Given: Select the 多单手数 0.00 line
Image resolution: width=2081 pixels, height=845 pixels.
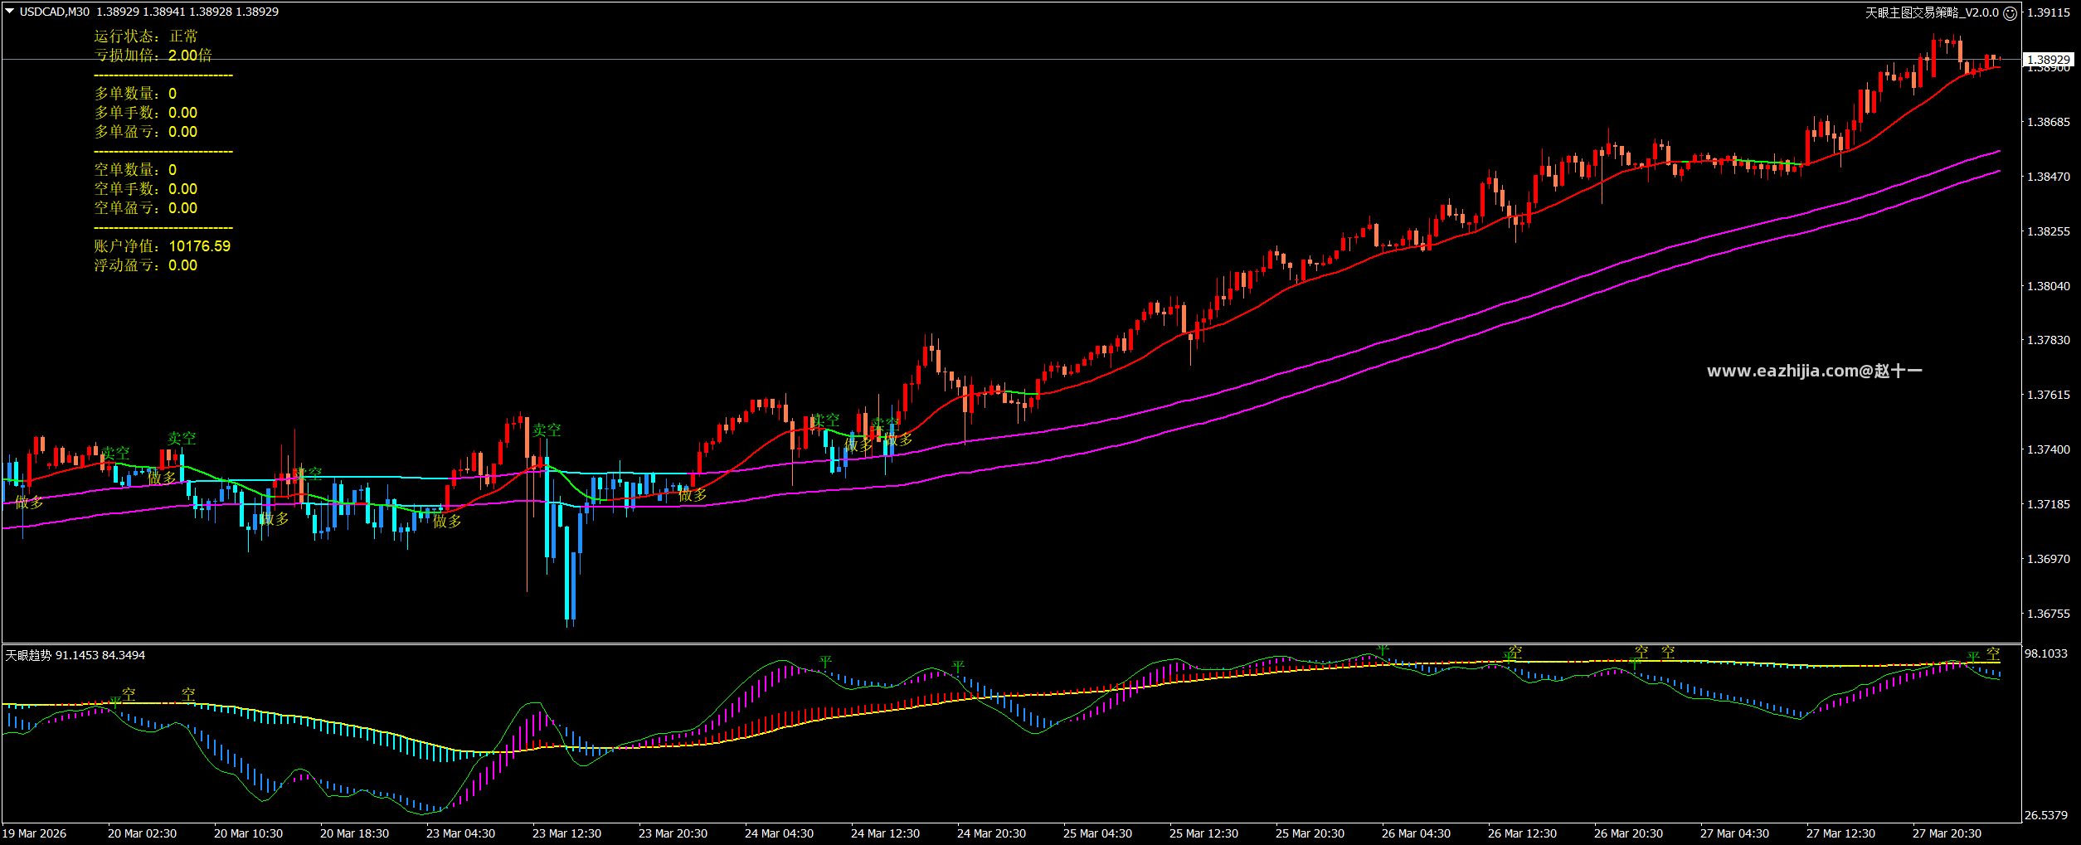Looking at the screenshot, I should (146, 113).
